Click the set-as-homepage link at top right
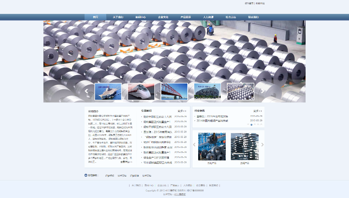This screenshot has height=198, width=349. click(x=249, y=3)
